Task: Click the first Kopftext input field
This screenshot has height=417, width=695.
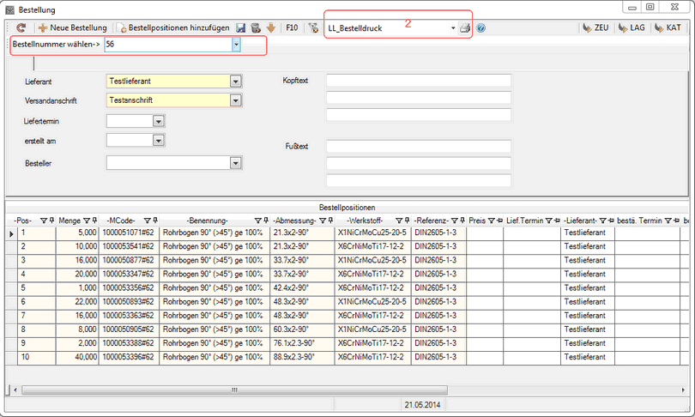Action: (418, 81)
